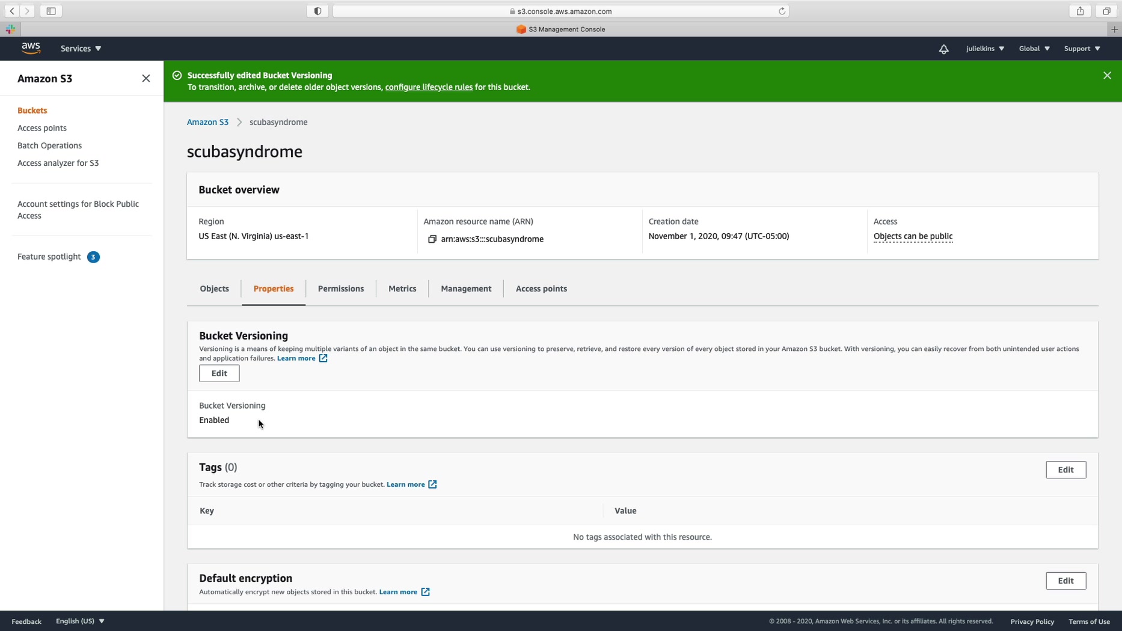Switch to the Objects tab
Screen dimensions: 1122x631
(x=214, y=289)
